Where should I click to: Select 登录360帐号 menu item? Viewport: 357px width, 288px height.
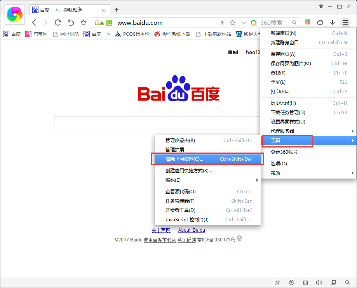click(x=308, y=152)
